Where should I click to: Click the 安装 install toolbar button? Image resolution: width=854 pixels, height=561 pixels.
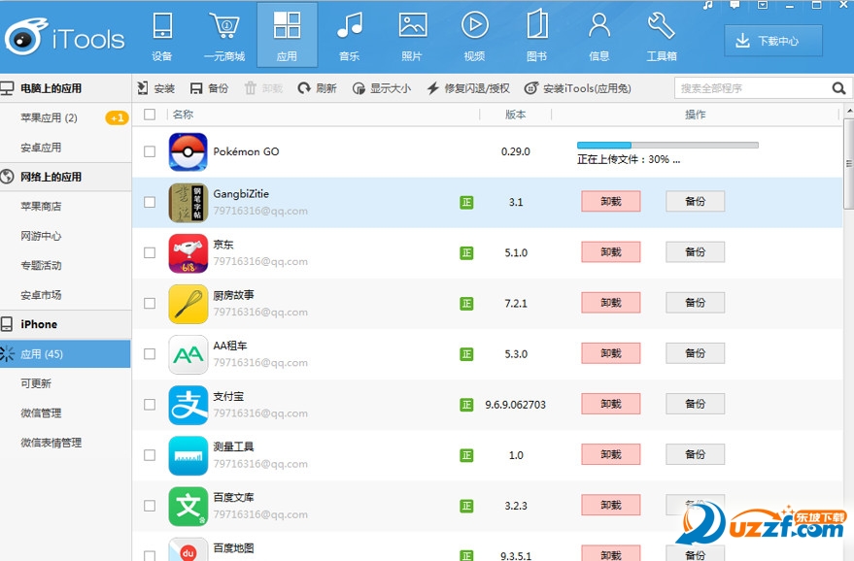[x=155, y=88]
